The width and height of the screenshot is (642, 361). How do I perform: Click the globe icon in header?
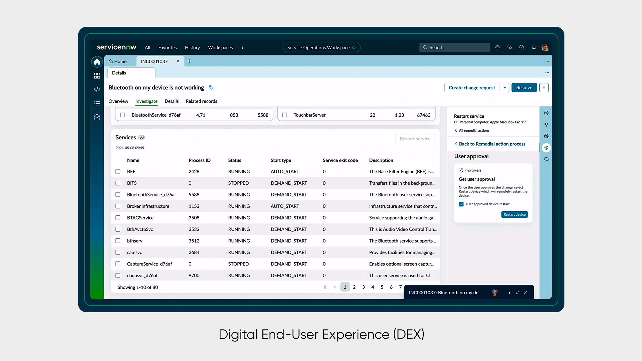point(497,47)
